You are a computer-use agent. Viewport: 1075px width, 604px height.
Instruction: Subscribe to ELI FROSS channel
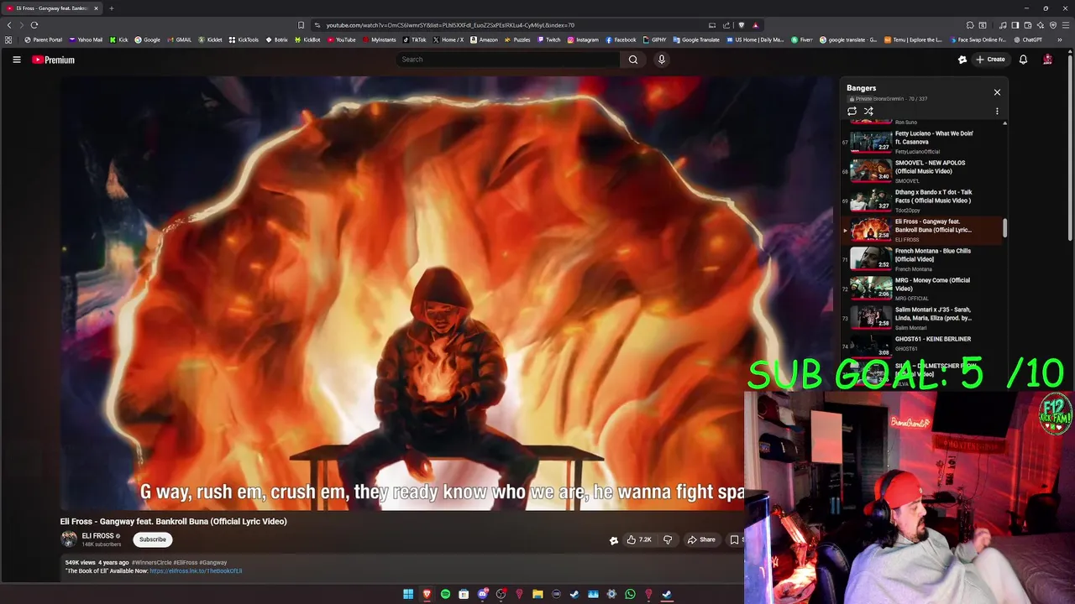pos(152,539)
